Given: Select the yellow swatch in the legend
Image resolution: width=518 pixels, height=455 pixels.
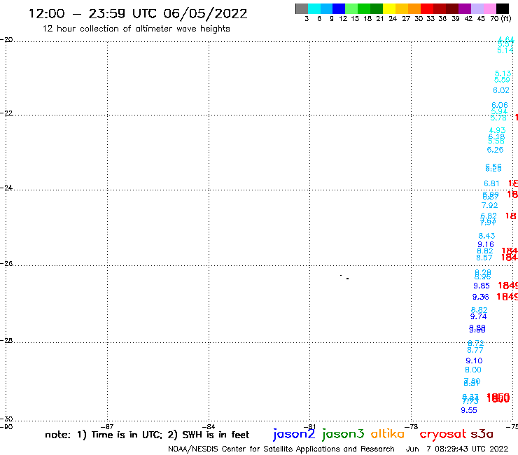Looking at the screenshot, I should click(389, 8).
